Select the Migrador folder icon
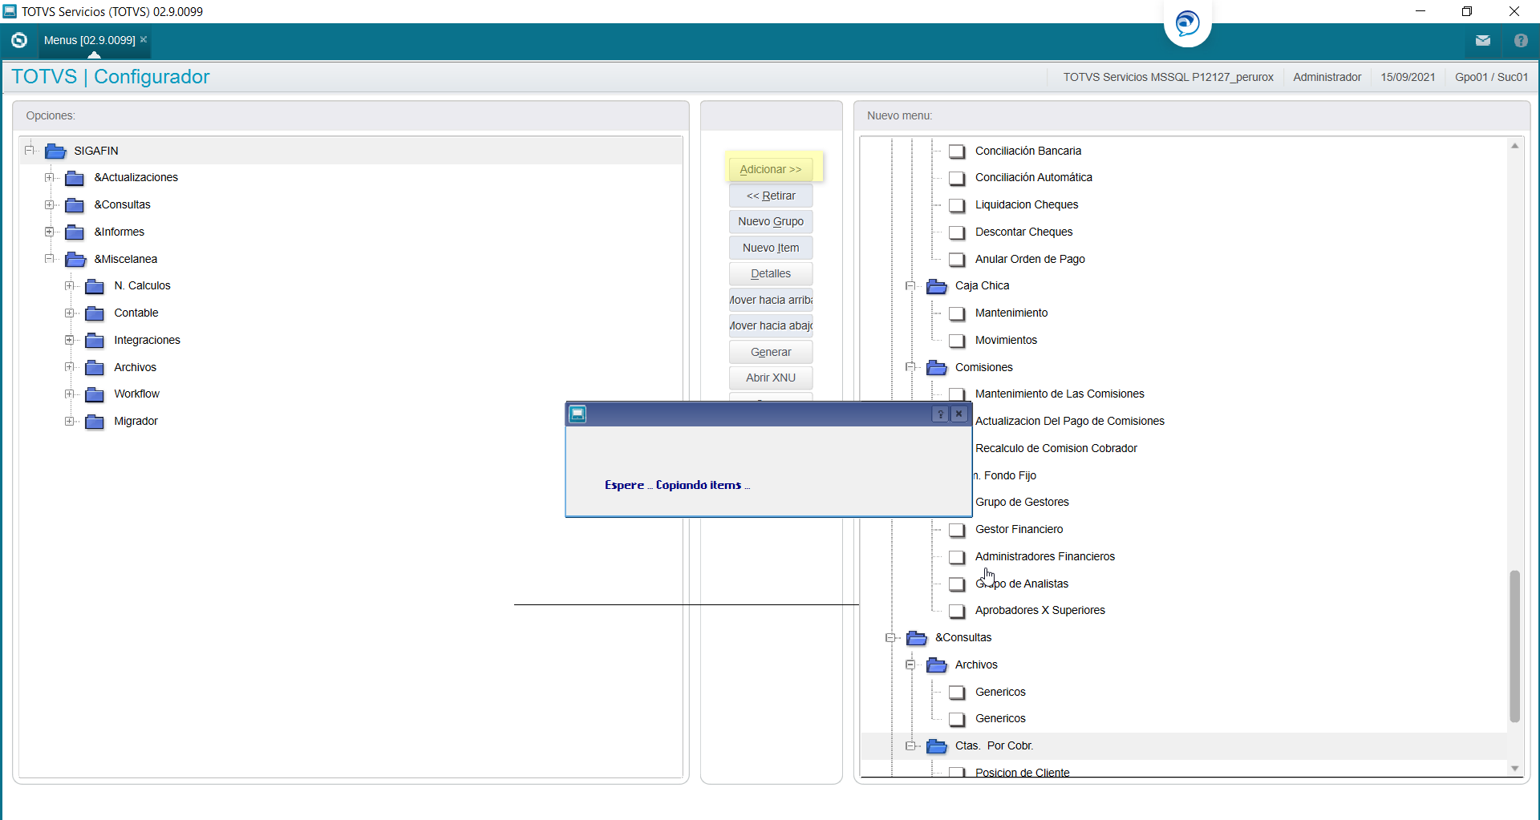Screen dimensions: 1540x820 [x=95, y=422]
